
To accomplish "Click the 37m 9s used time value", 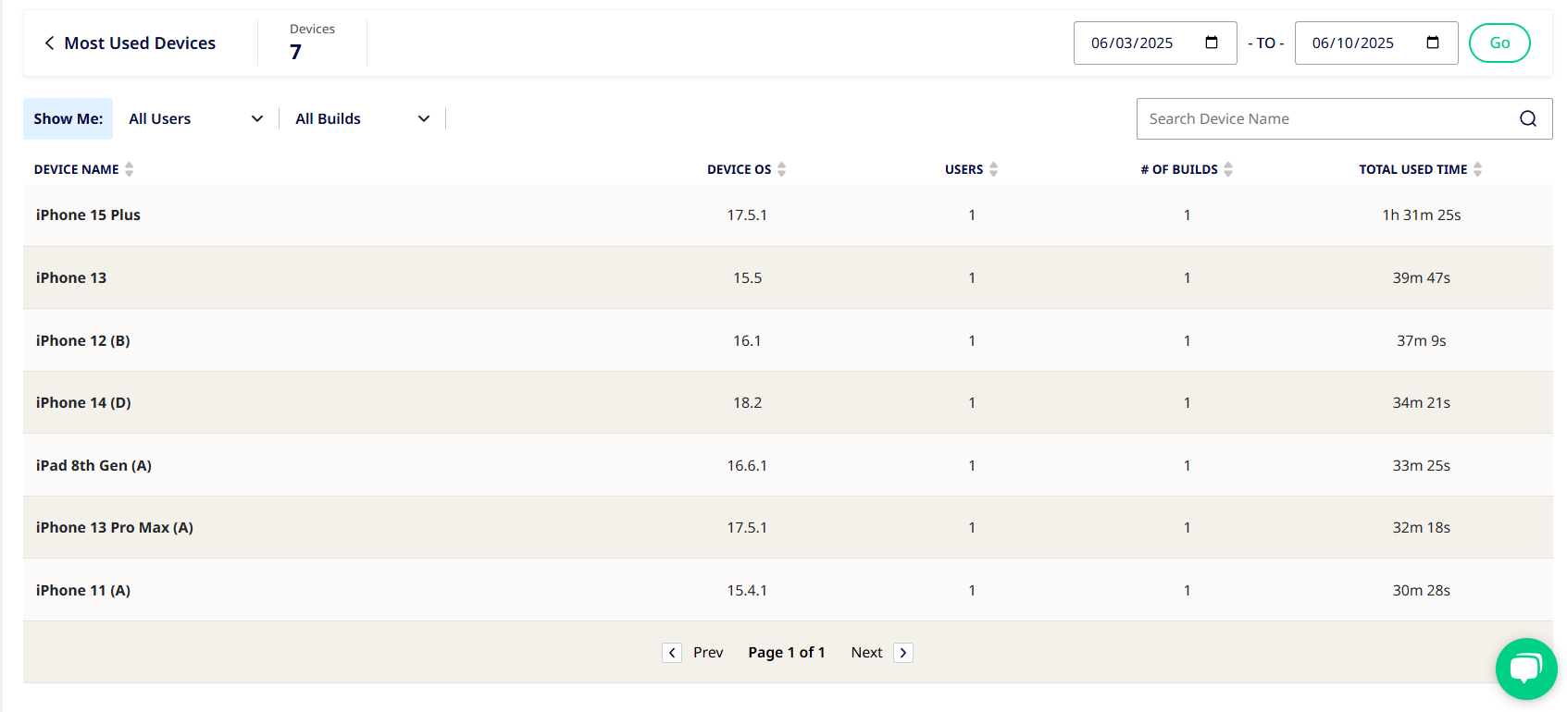I will tap(1422, 340).
